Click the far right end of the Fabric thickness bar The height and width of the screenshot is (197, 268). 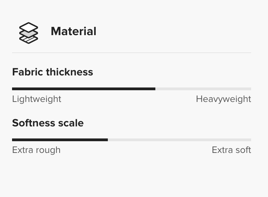point(250,89)
